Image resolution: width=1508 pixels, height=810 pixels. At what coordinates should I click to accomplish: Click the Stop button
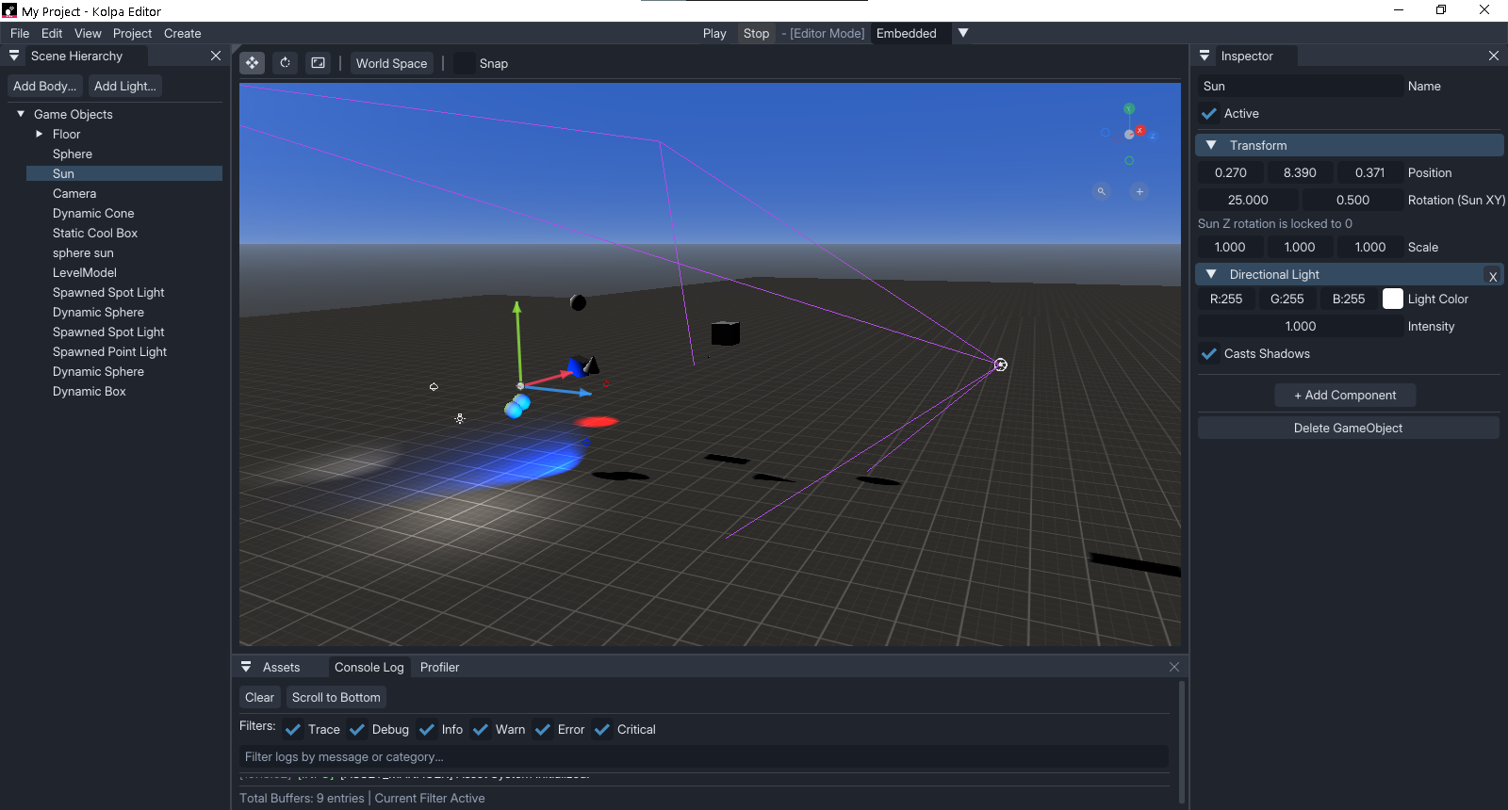tap(756, 33)
